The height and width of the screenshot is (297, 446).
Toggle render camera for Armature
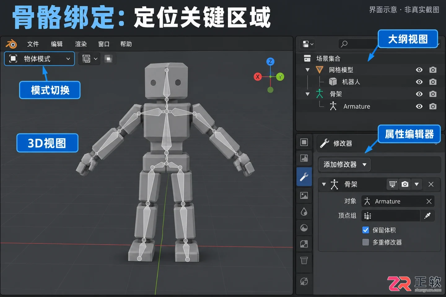pos(433,106)
